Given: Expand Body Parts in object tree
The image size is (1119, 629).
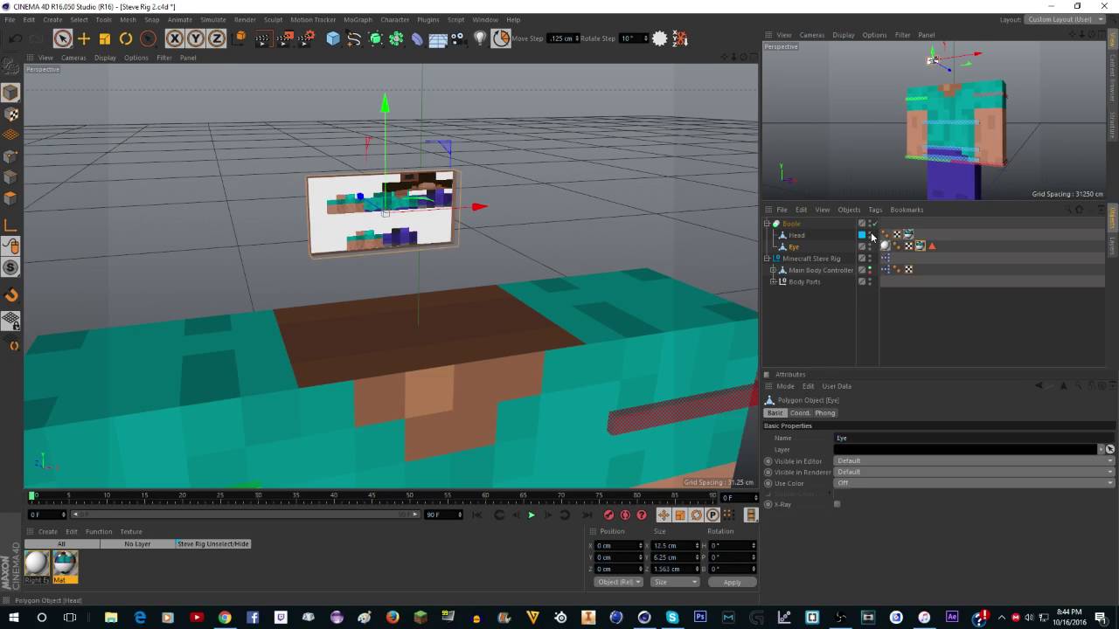Looking at the screenshot, I should [x=773, y=281].
